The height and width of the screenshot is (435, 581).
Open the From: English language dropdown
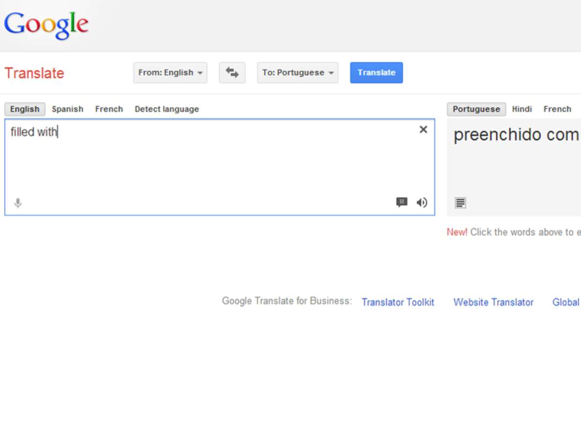170,72
